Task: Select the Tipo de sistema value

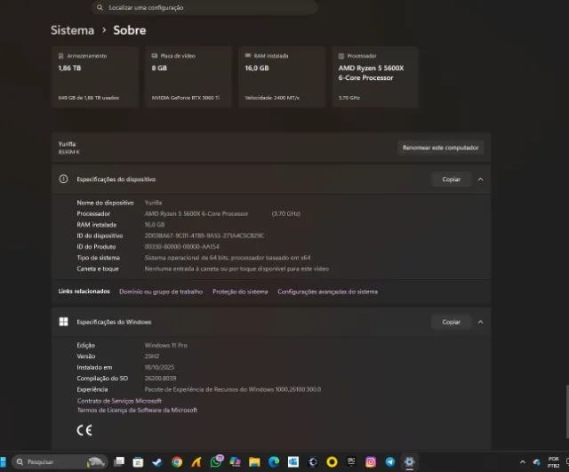Action: (228, 258)
